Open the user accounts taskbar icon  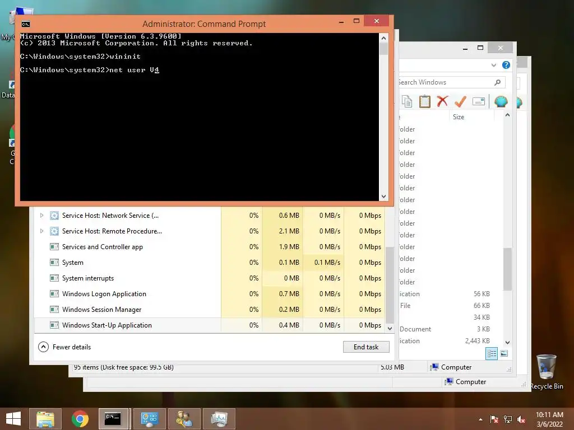pyautogui.click(x=184, y=419)
